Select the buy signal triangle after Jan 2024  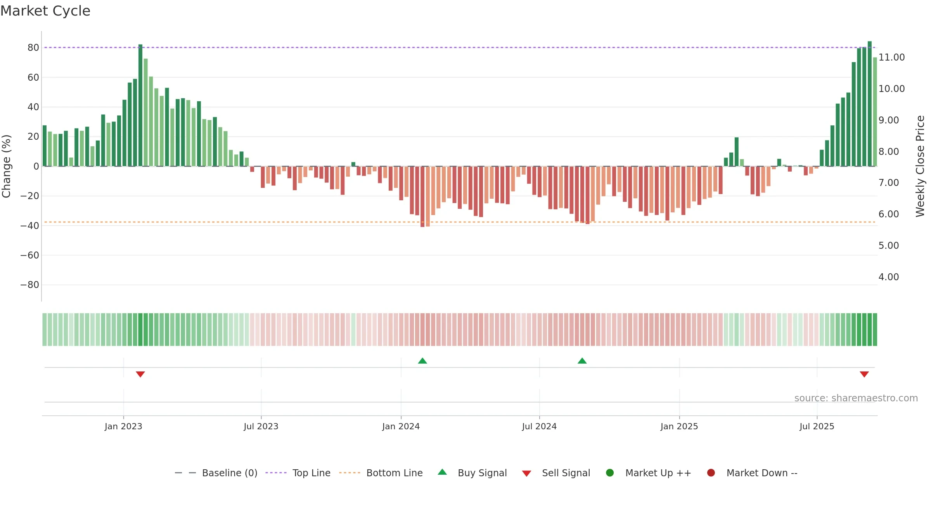[x=422, y=361]
